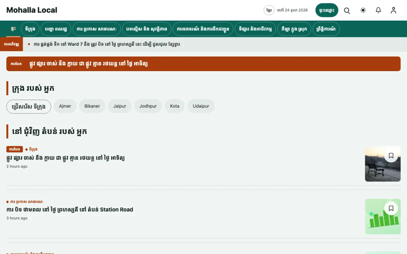407x254 pixels.
Task: Select the ជ្រើសរើស ទីក្រុង city chip
Action: pos(29,106)
